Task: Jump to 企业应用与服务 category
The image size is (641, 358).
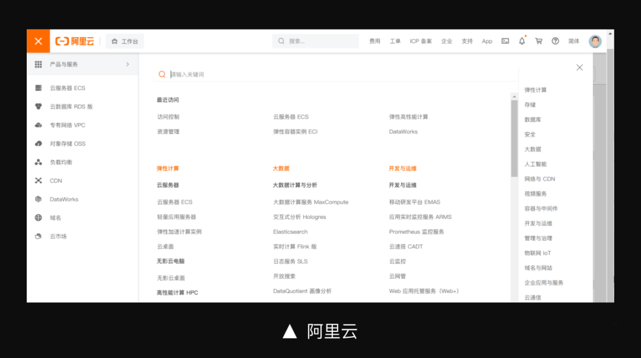Action: [544, 283]
